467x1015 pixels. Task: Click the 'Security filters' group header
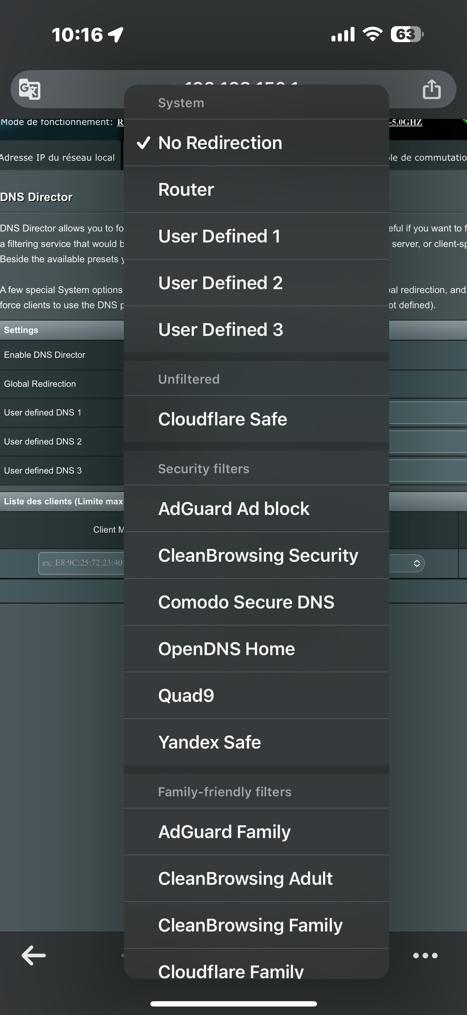(x=203, y=469)
